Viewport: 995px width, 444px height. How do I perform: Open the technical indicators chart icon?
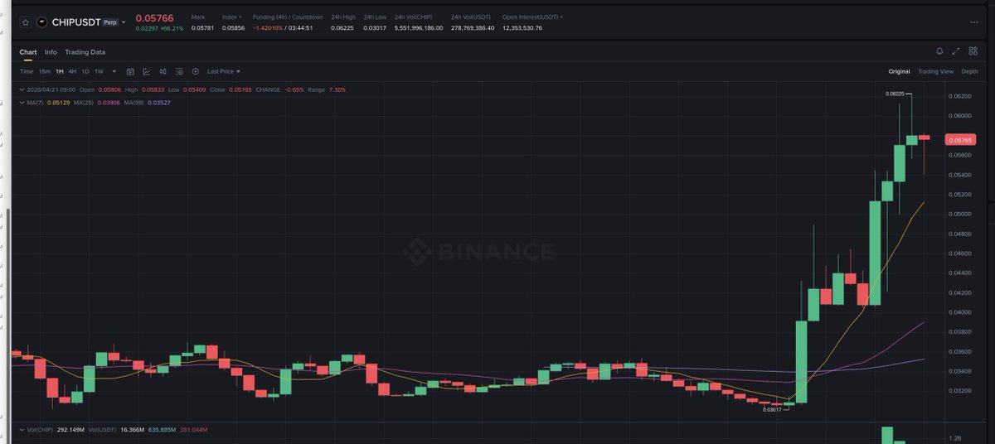(x=147, y=72)
